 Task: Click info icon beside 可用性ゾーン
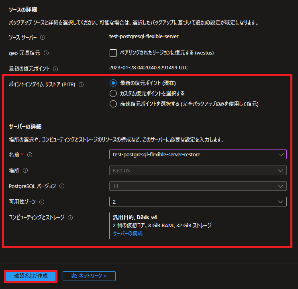click(x=42, y=202)
